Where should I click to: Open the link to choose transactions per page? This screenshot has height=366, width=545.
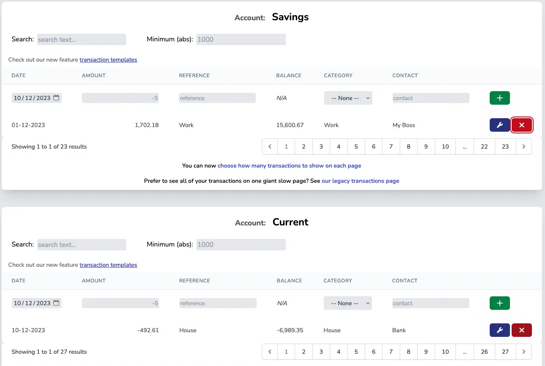click(x=290, y=165)
